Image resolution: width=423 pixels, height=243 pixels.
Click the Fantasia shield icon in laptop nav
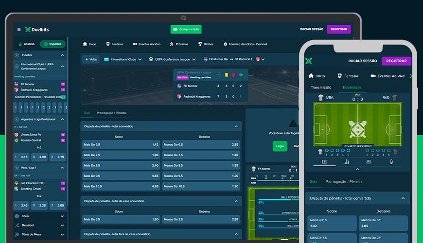(x=108, y=44)
